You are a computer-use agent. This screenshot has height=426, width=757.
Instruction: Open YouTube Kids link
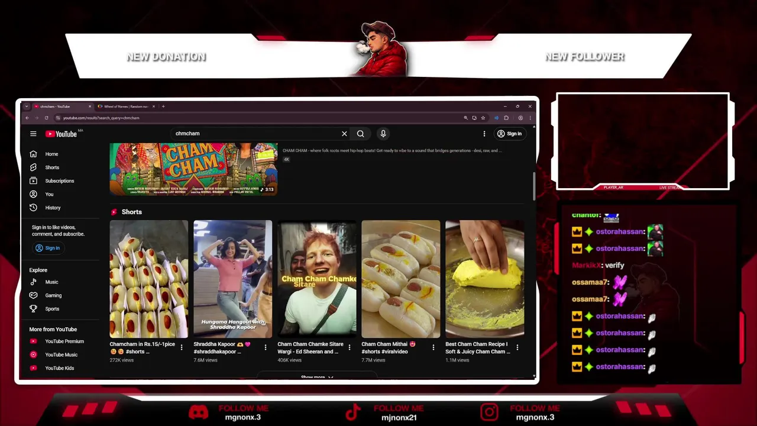click(61, 368)
